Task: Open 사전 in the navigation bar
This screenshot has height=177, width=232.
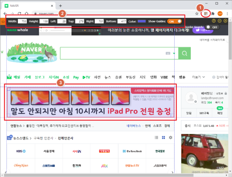Action: point(97,77)
